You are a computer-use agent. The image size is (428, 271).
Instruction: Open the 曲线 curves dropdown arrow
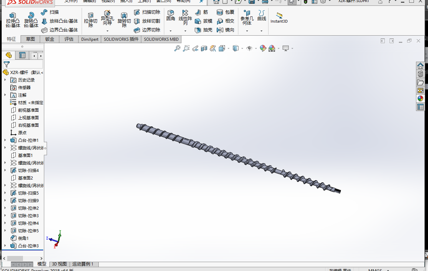[x=261, y=31]
